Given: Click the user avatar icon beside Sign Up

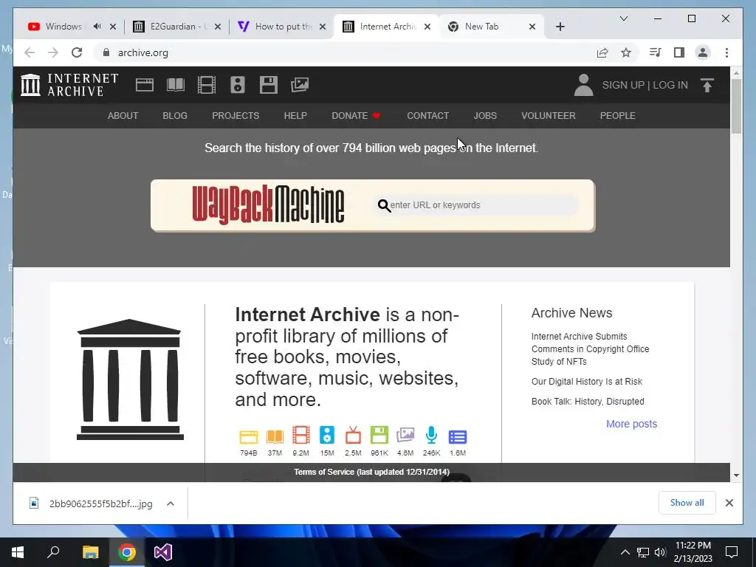Looking at the screenshot, I should (x=583, y=85).
